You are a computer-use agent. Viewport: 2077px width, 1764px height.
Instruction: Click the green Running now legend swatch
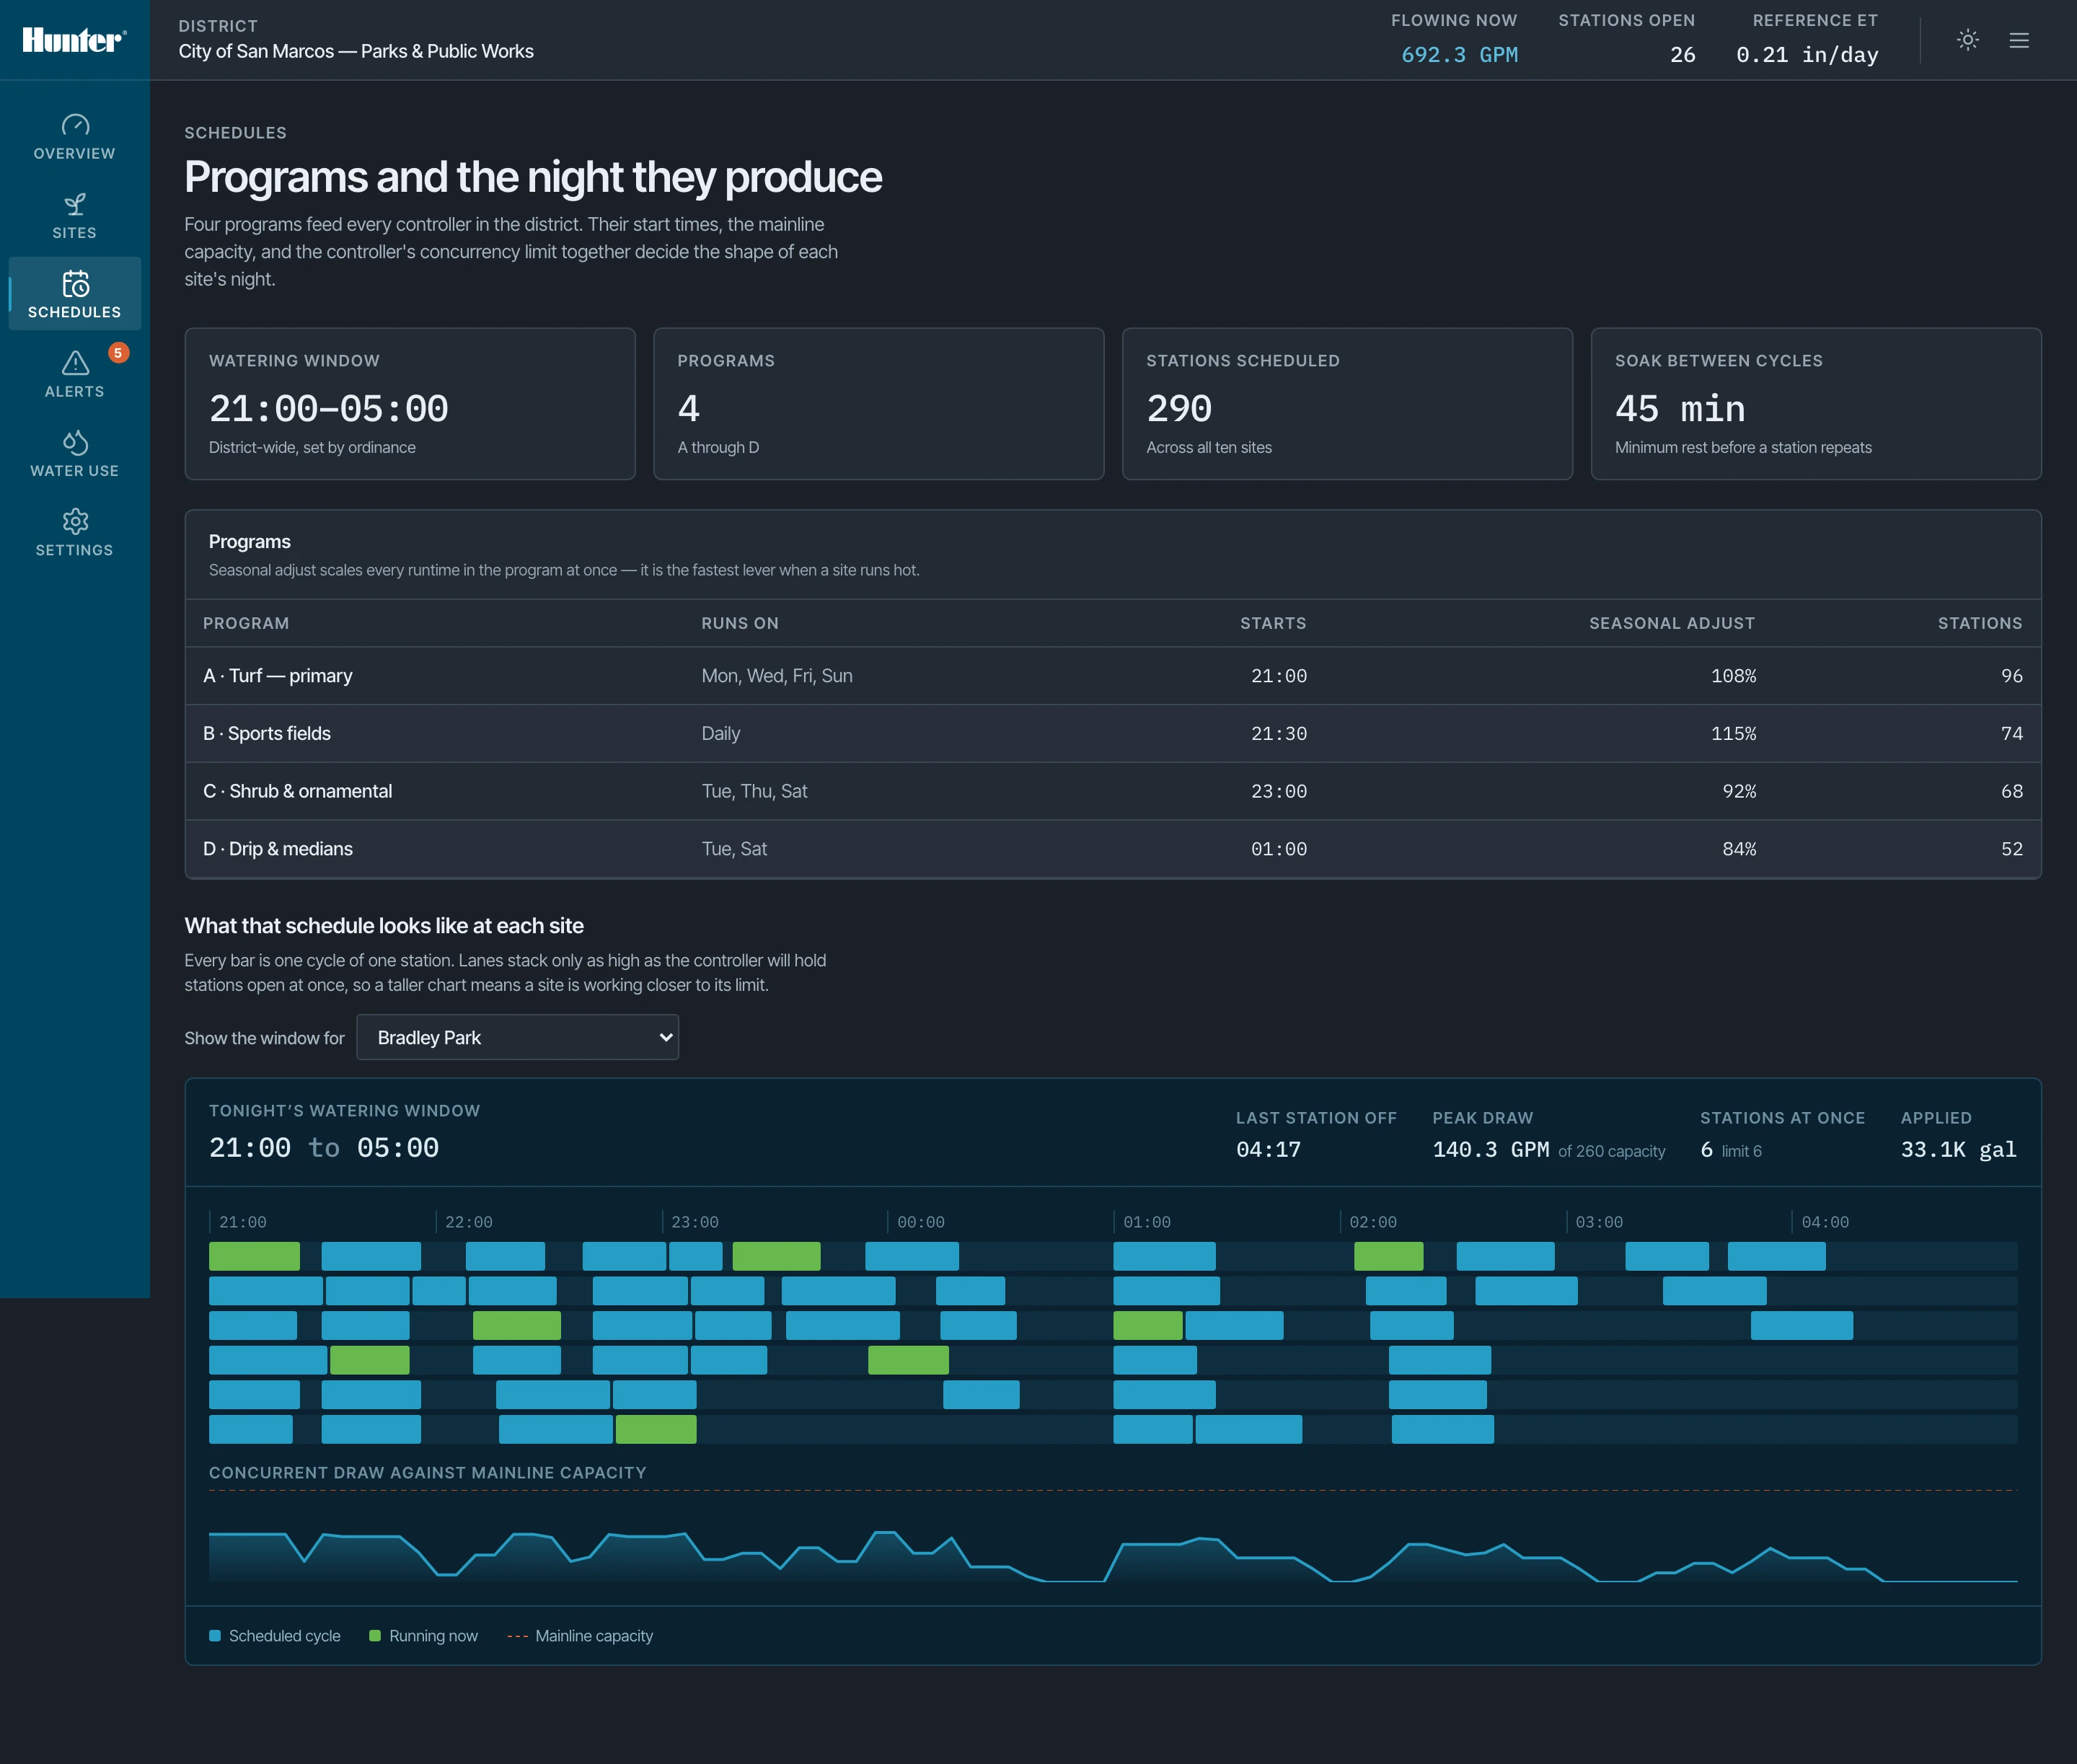375,1636
